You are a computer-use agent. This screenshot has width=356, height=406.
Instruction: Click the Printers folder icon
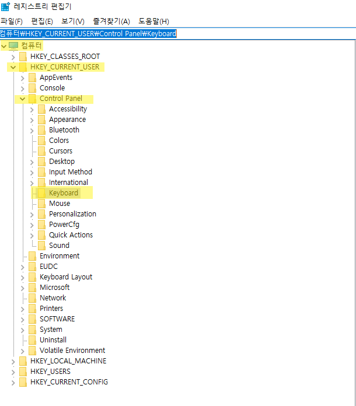pyautogui.click(x=32, y=309)
